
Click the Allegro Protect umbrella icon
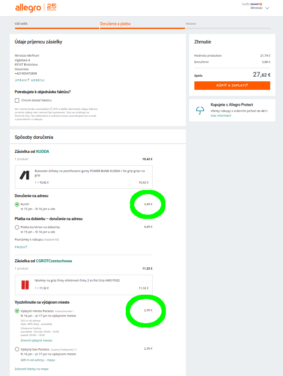pos(200,110)
